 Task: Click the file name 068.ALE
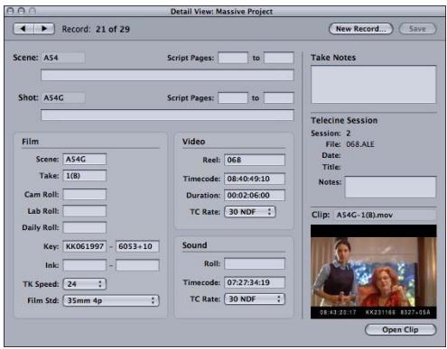pyautogui.click(x=360, y=144)
